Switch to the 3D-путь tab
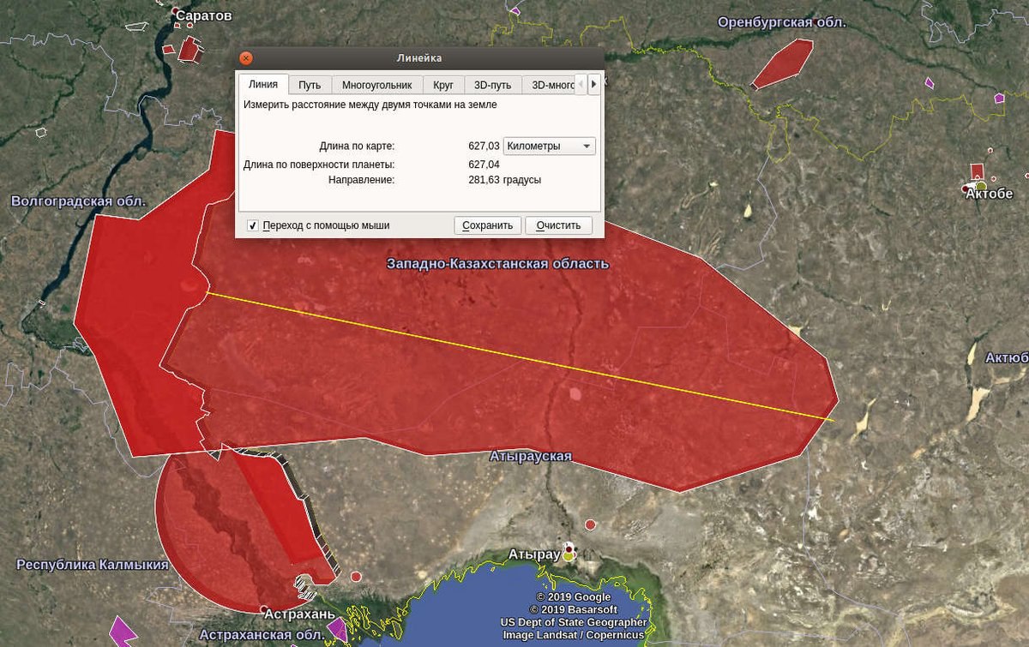Viewport: 1029px width, 647px height. pyautogui.click(x=492, y=85)
